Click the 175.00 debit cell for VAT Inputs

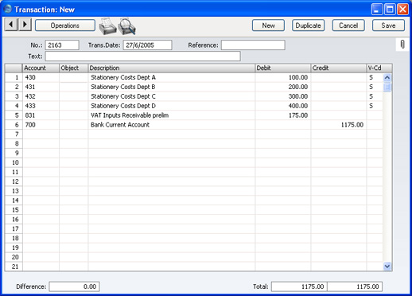283,115
